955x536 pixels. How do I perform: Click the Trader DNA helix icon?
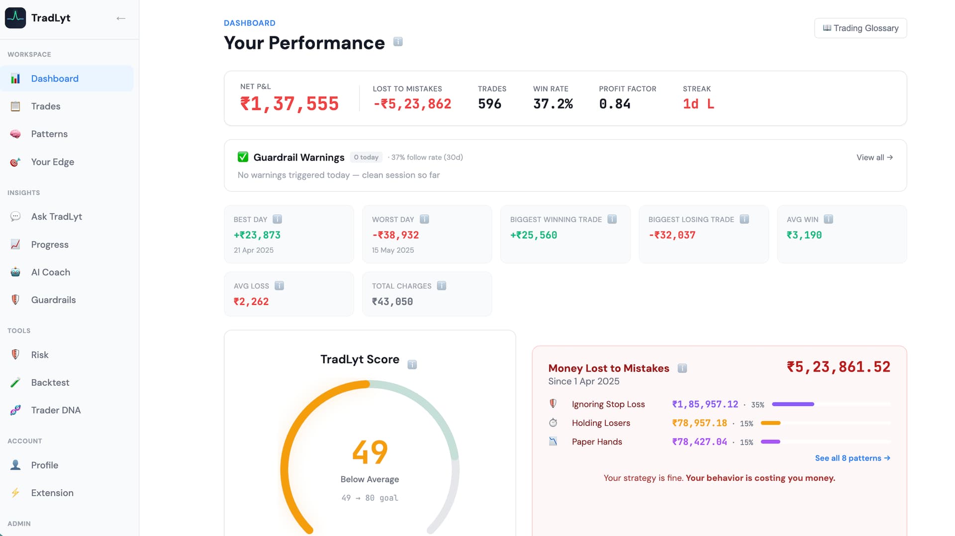(15, 410)
